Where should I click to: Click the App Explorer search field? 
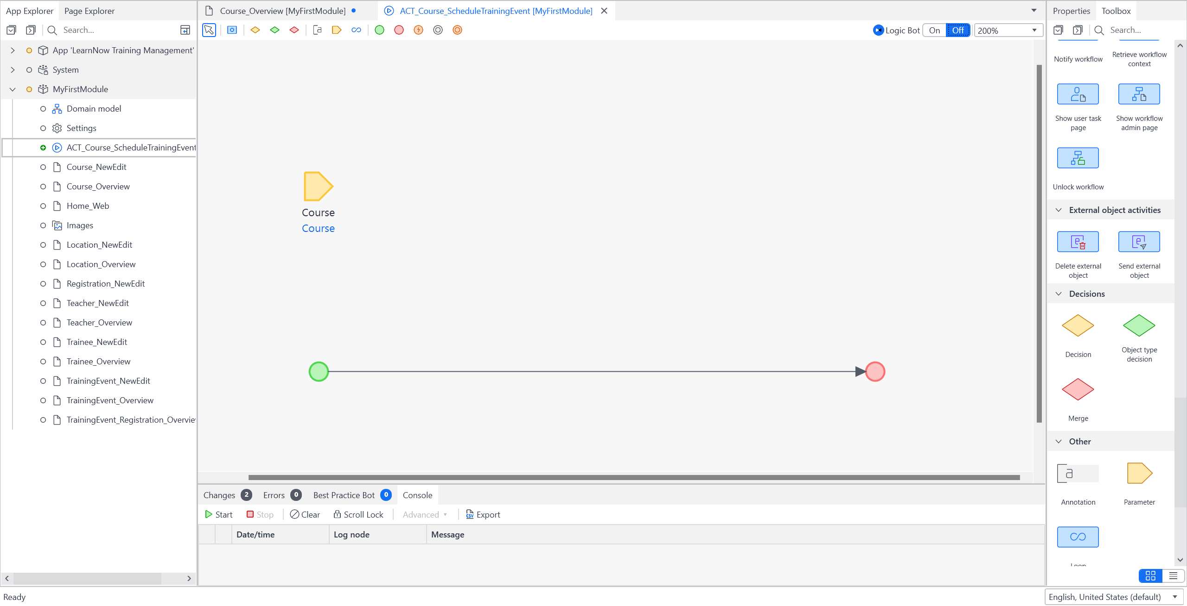[116, 30]
